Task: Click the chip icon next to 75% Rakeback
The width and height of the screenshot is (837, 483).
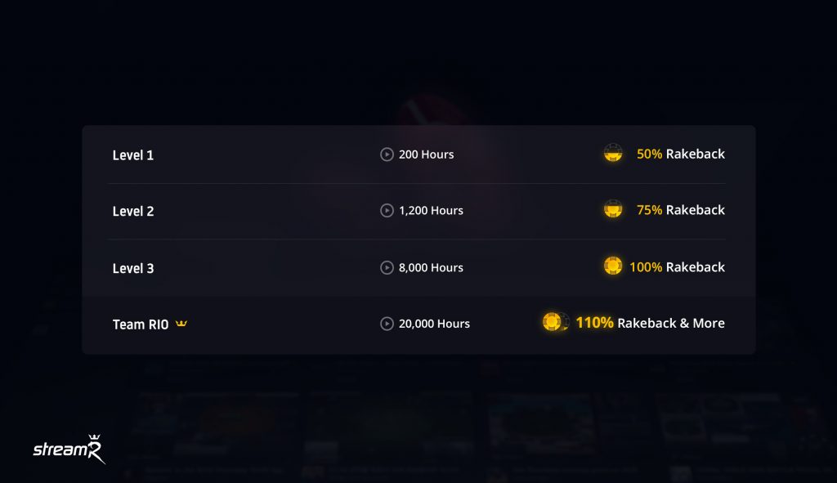Action: point(613,209)
